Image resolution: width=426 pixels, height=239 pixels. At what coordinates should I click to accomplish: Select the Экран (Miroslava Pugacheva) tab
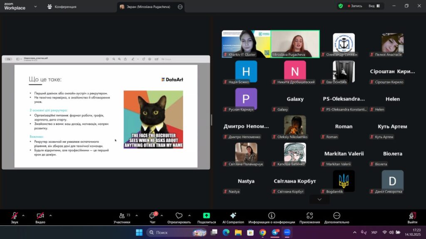tap(149, 7)
